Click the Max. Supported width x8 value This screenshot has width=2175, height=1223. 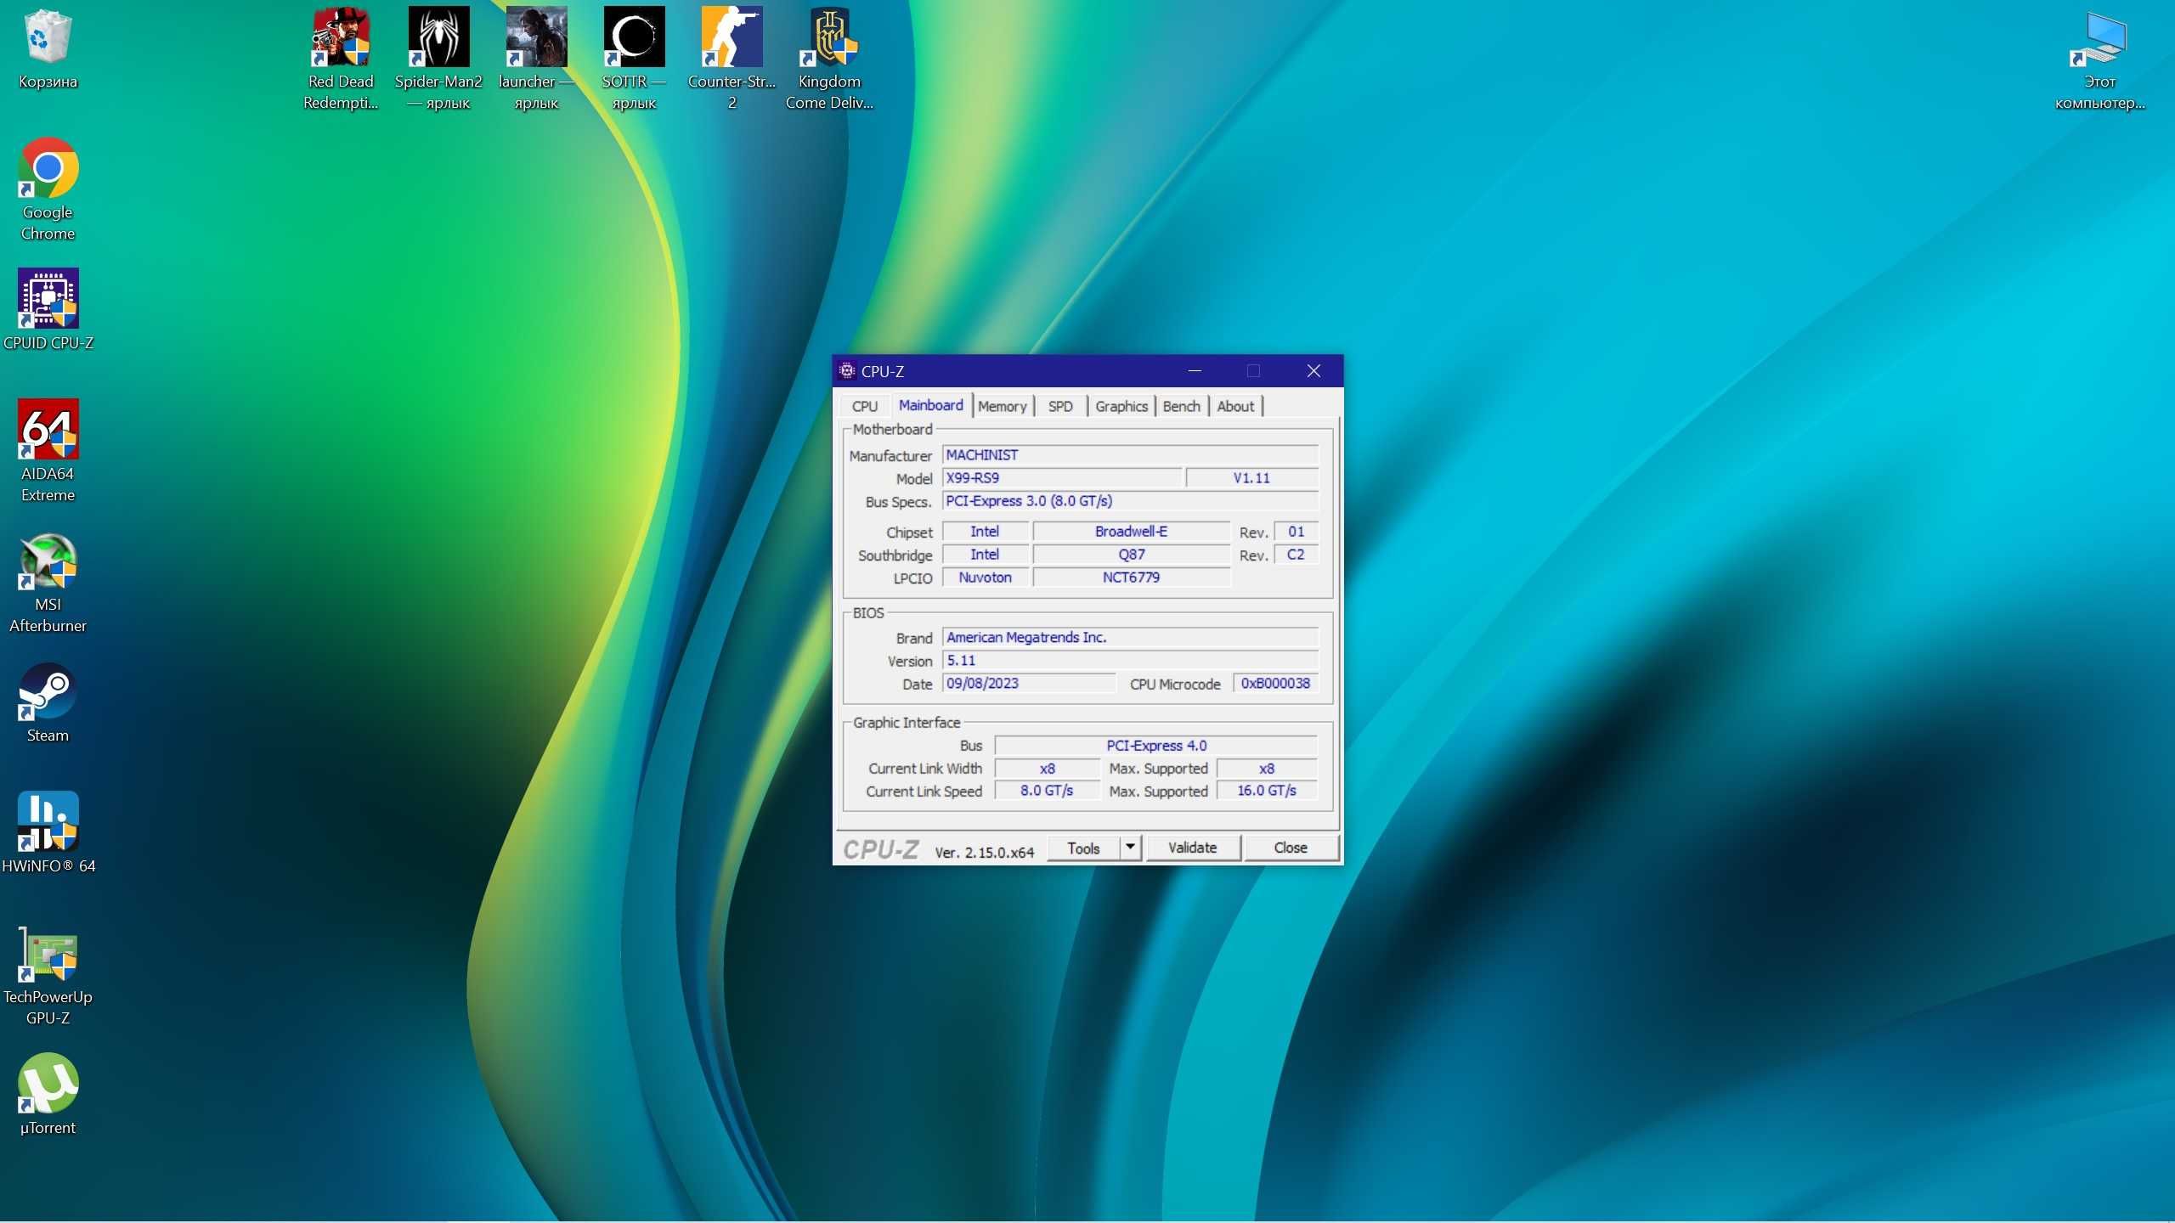click(x=1267, y=769)
